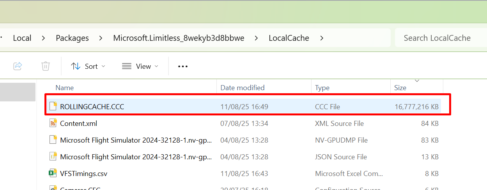Click the Search LocalCache field

(x=437, y=38)
